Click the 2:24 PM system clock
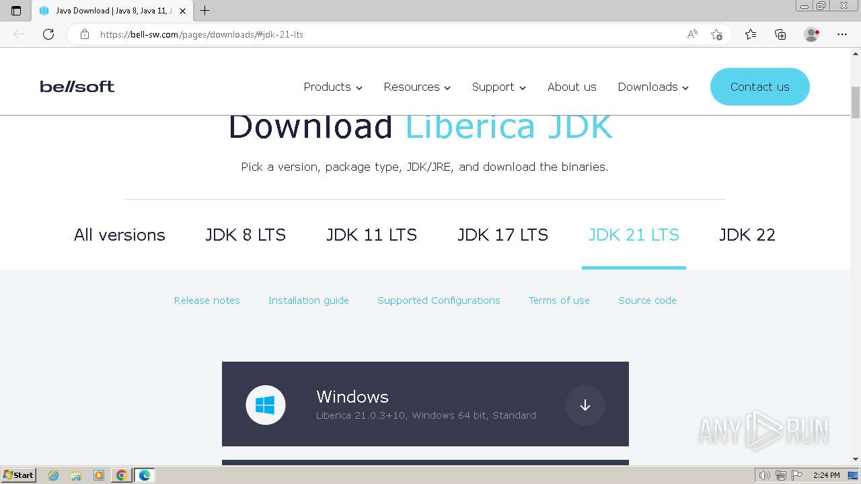The width and height of the screenshot is (861, 484). 826,475
